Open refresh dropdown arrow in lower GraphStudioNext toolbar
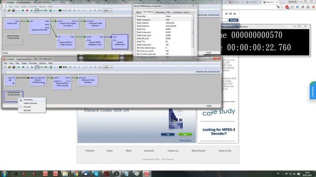Viewport: 316px width, 177px height. click(x=54, y=67)
